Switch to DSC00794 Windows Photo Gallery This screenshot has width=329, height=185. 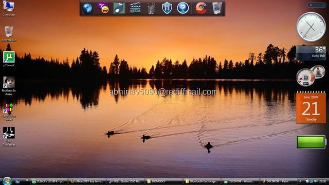241,181
